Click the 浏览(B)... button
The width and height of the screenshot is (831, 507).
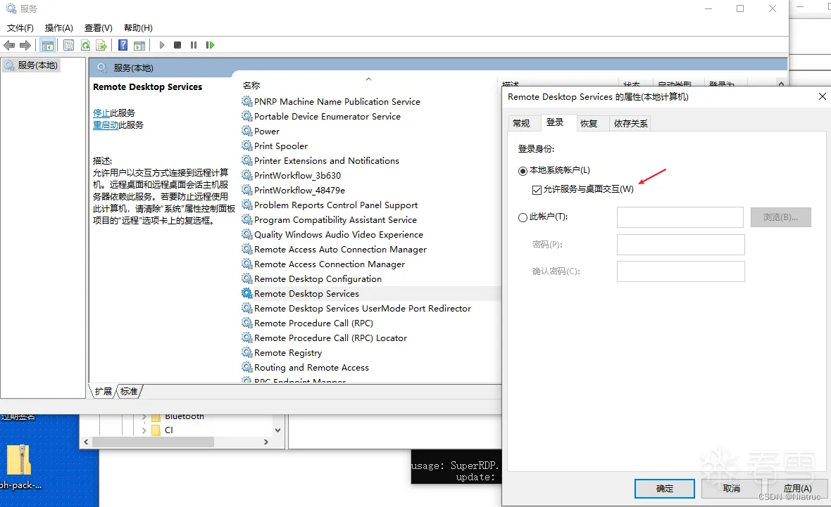point(781,217)
